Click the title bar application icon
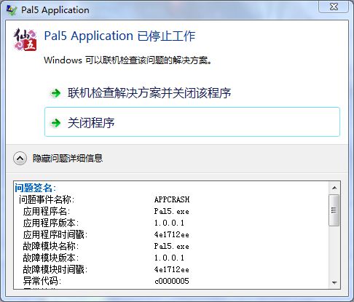 [12, 10]
